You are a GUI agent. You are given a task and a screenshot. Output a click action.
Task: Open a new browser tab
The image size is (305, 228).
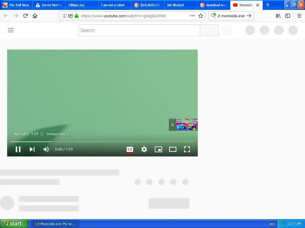[268, 5]
